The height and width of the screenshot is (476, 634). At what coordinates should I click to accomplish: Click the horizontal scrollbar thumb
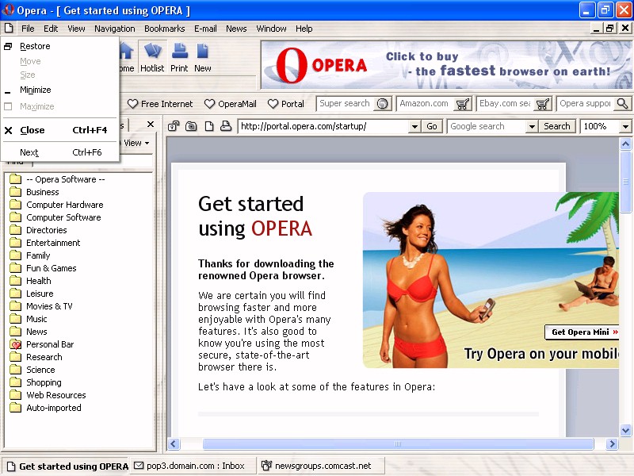point(398,444)
